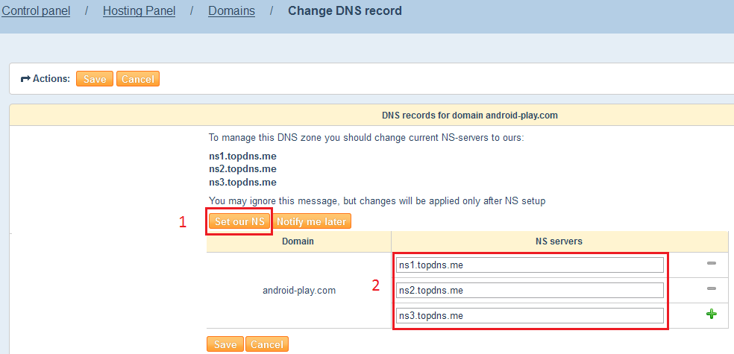Click the NS servers column header

[x=559, y=241]
